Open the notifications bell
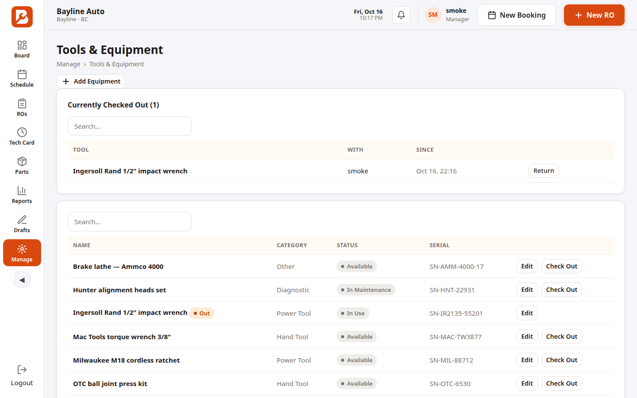Image resolution: width=637 pixels, height=398 pixels. click(401, 15)
